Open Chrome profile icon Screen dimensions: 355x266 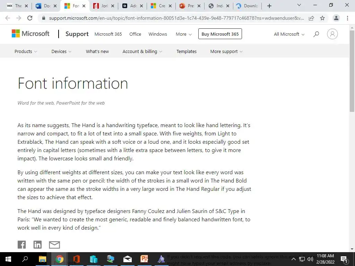pyautogui.click(x=336, y=18)
